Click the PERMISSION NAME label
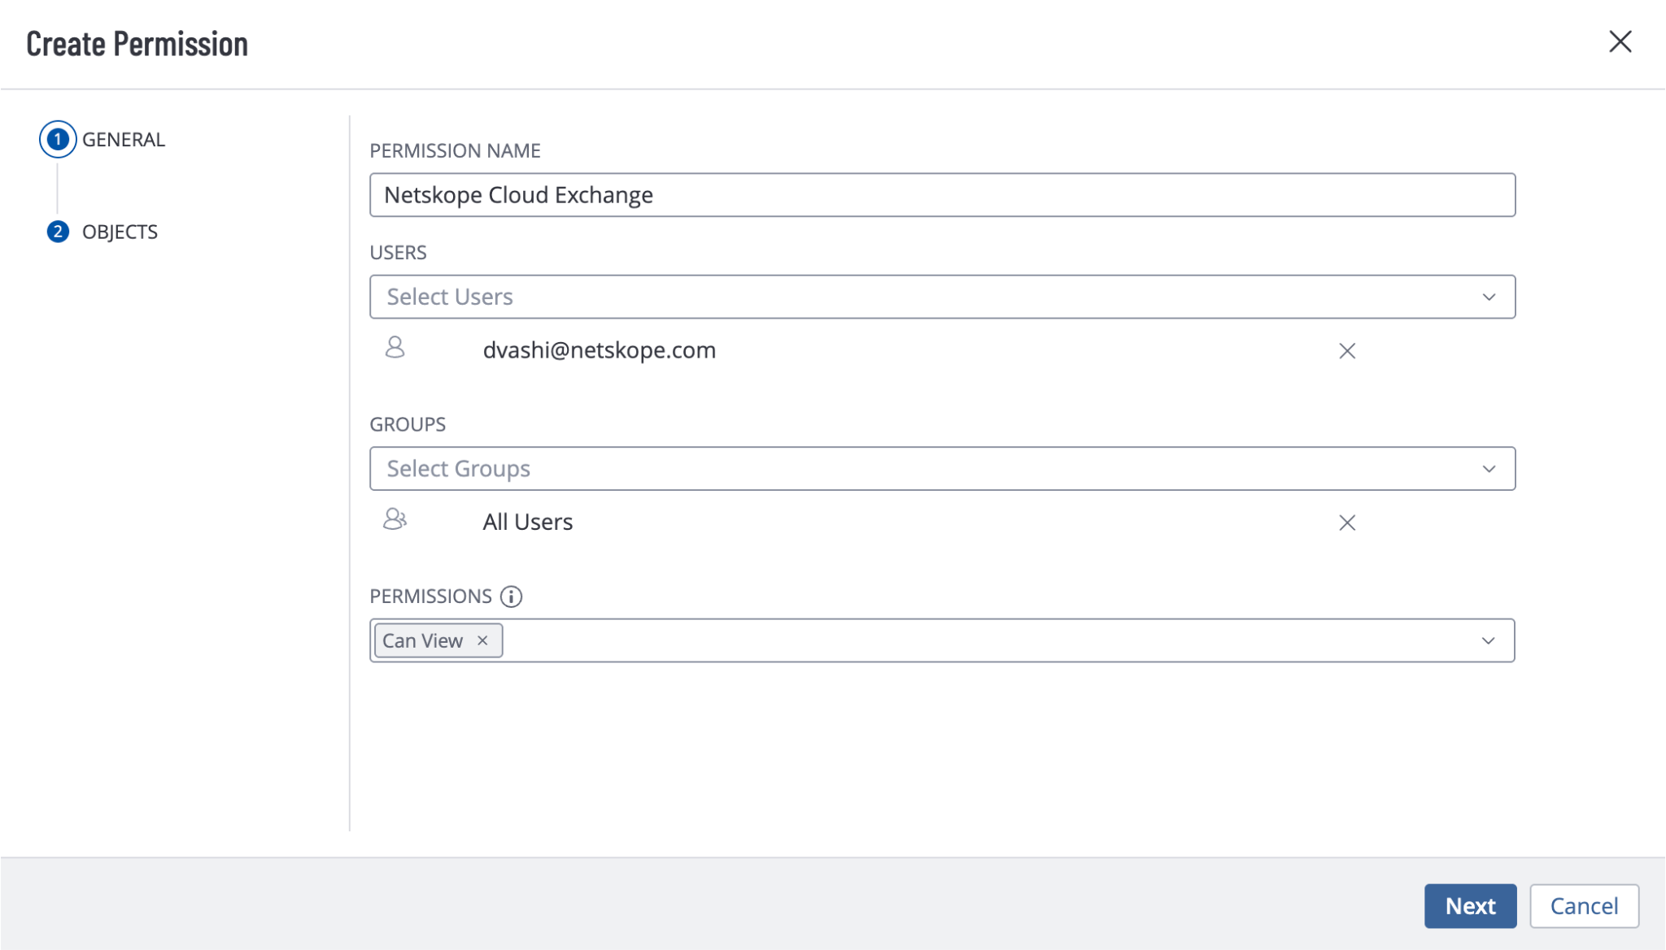The height and width of the screenshot is (950, 1666). click(455, 151)
